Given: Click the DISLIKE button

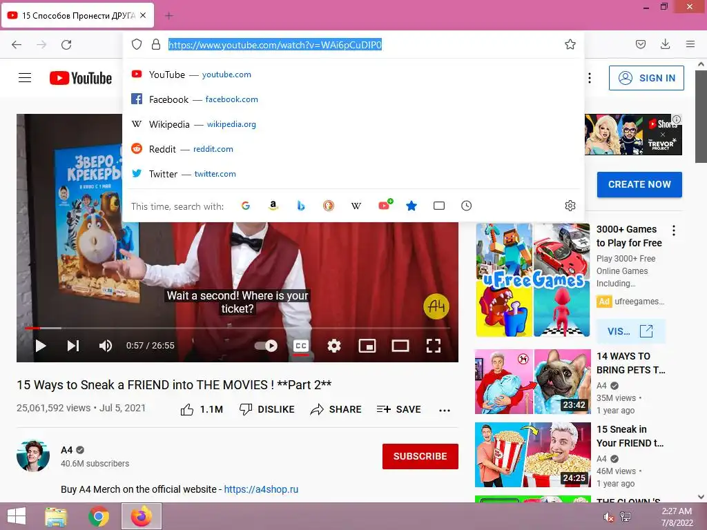Looking at the screenshot, I should click(x=267, y=409).
